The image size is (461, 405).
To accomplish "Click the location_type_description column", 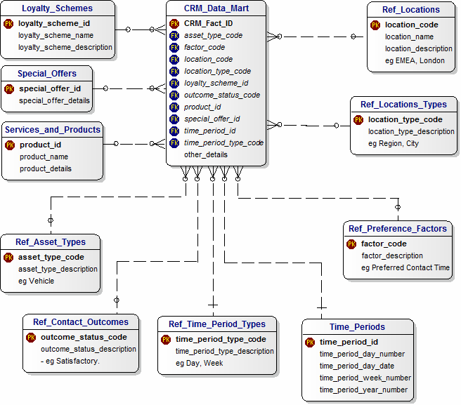I will pyautogui.click(x=411, y=131).
